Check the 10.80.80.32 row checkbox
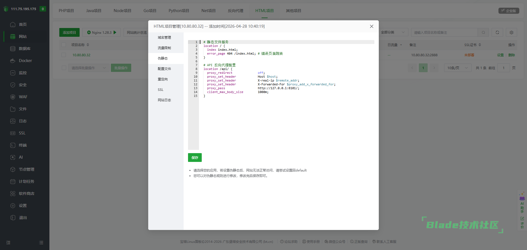 [x=64, y=55]
